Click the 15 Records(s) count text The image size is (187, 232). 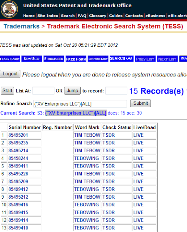157,91
